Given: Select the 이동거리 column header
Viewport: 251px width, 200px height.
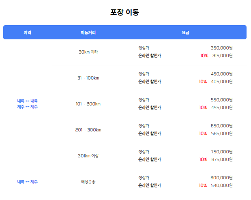Looking at the screenshot, I should click(88, 32).
